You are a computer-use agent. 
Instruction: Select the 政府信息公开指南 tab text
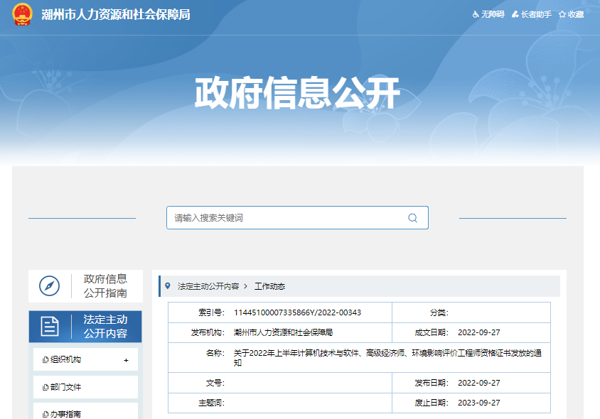[x=105, y=286]
